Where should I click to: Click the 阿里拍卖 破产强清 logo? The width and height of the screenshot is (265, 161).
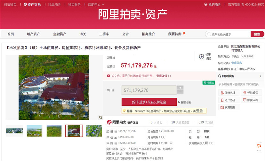coord(122,122)
